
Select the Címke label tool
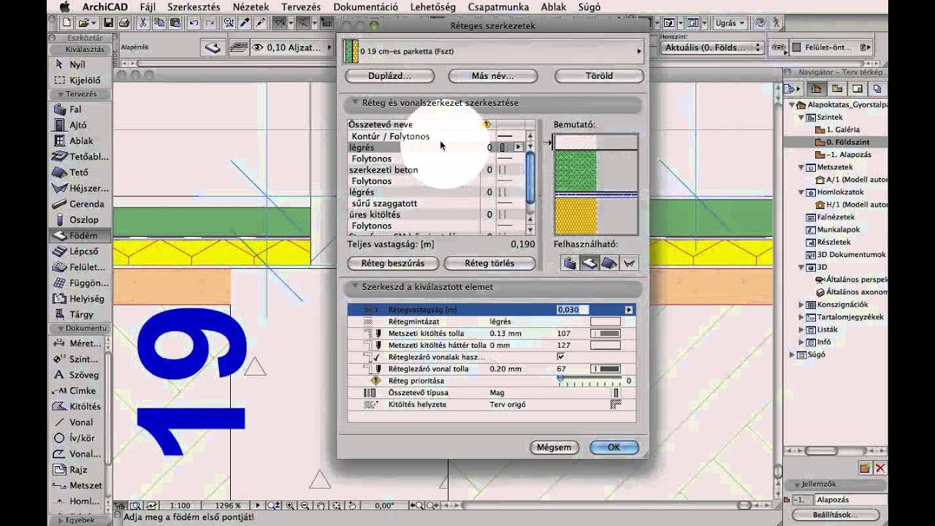click(x=77, y=391)
